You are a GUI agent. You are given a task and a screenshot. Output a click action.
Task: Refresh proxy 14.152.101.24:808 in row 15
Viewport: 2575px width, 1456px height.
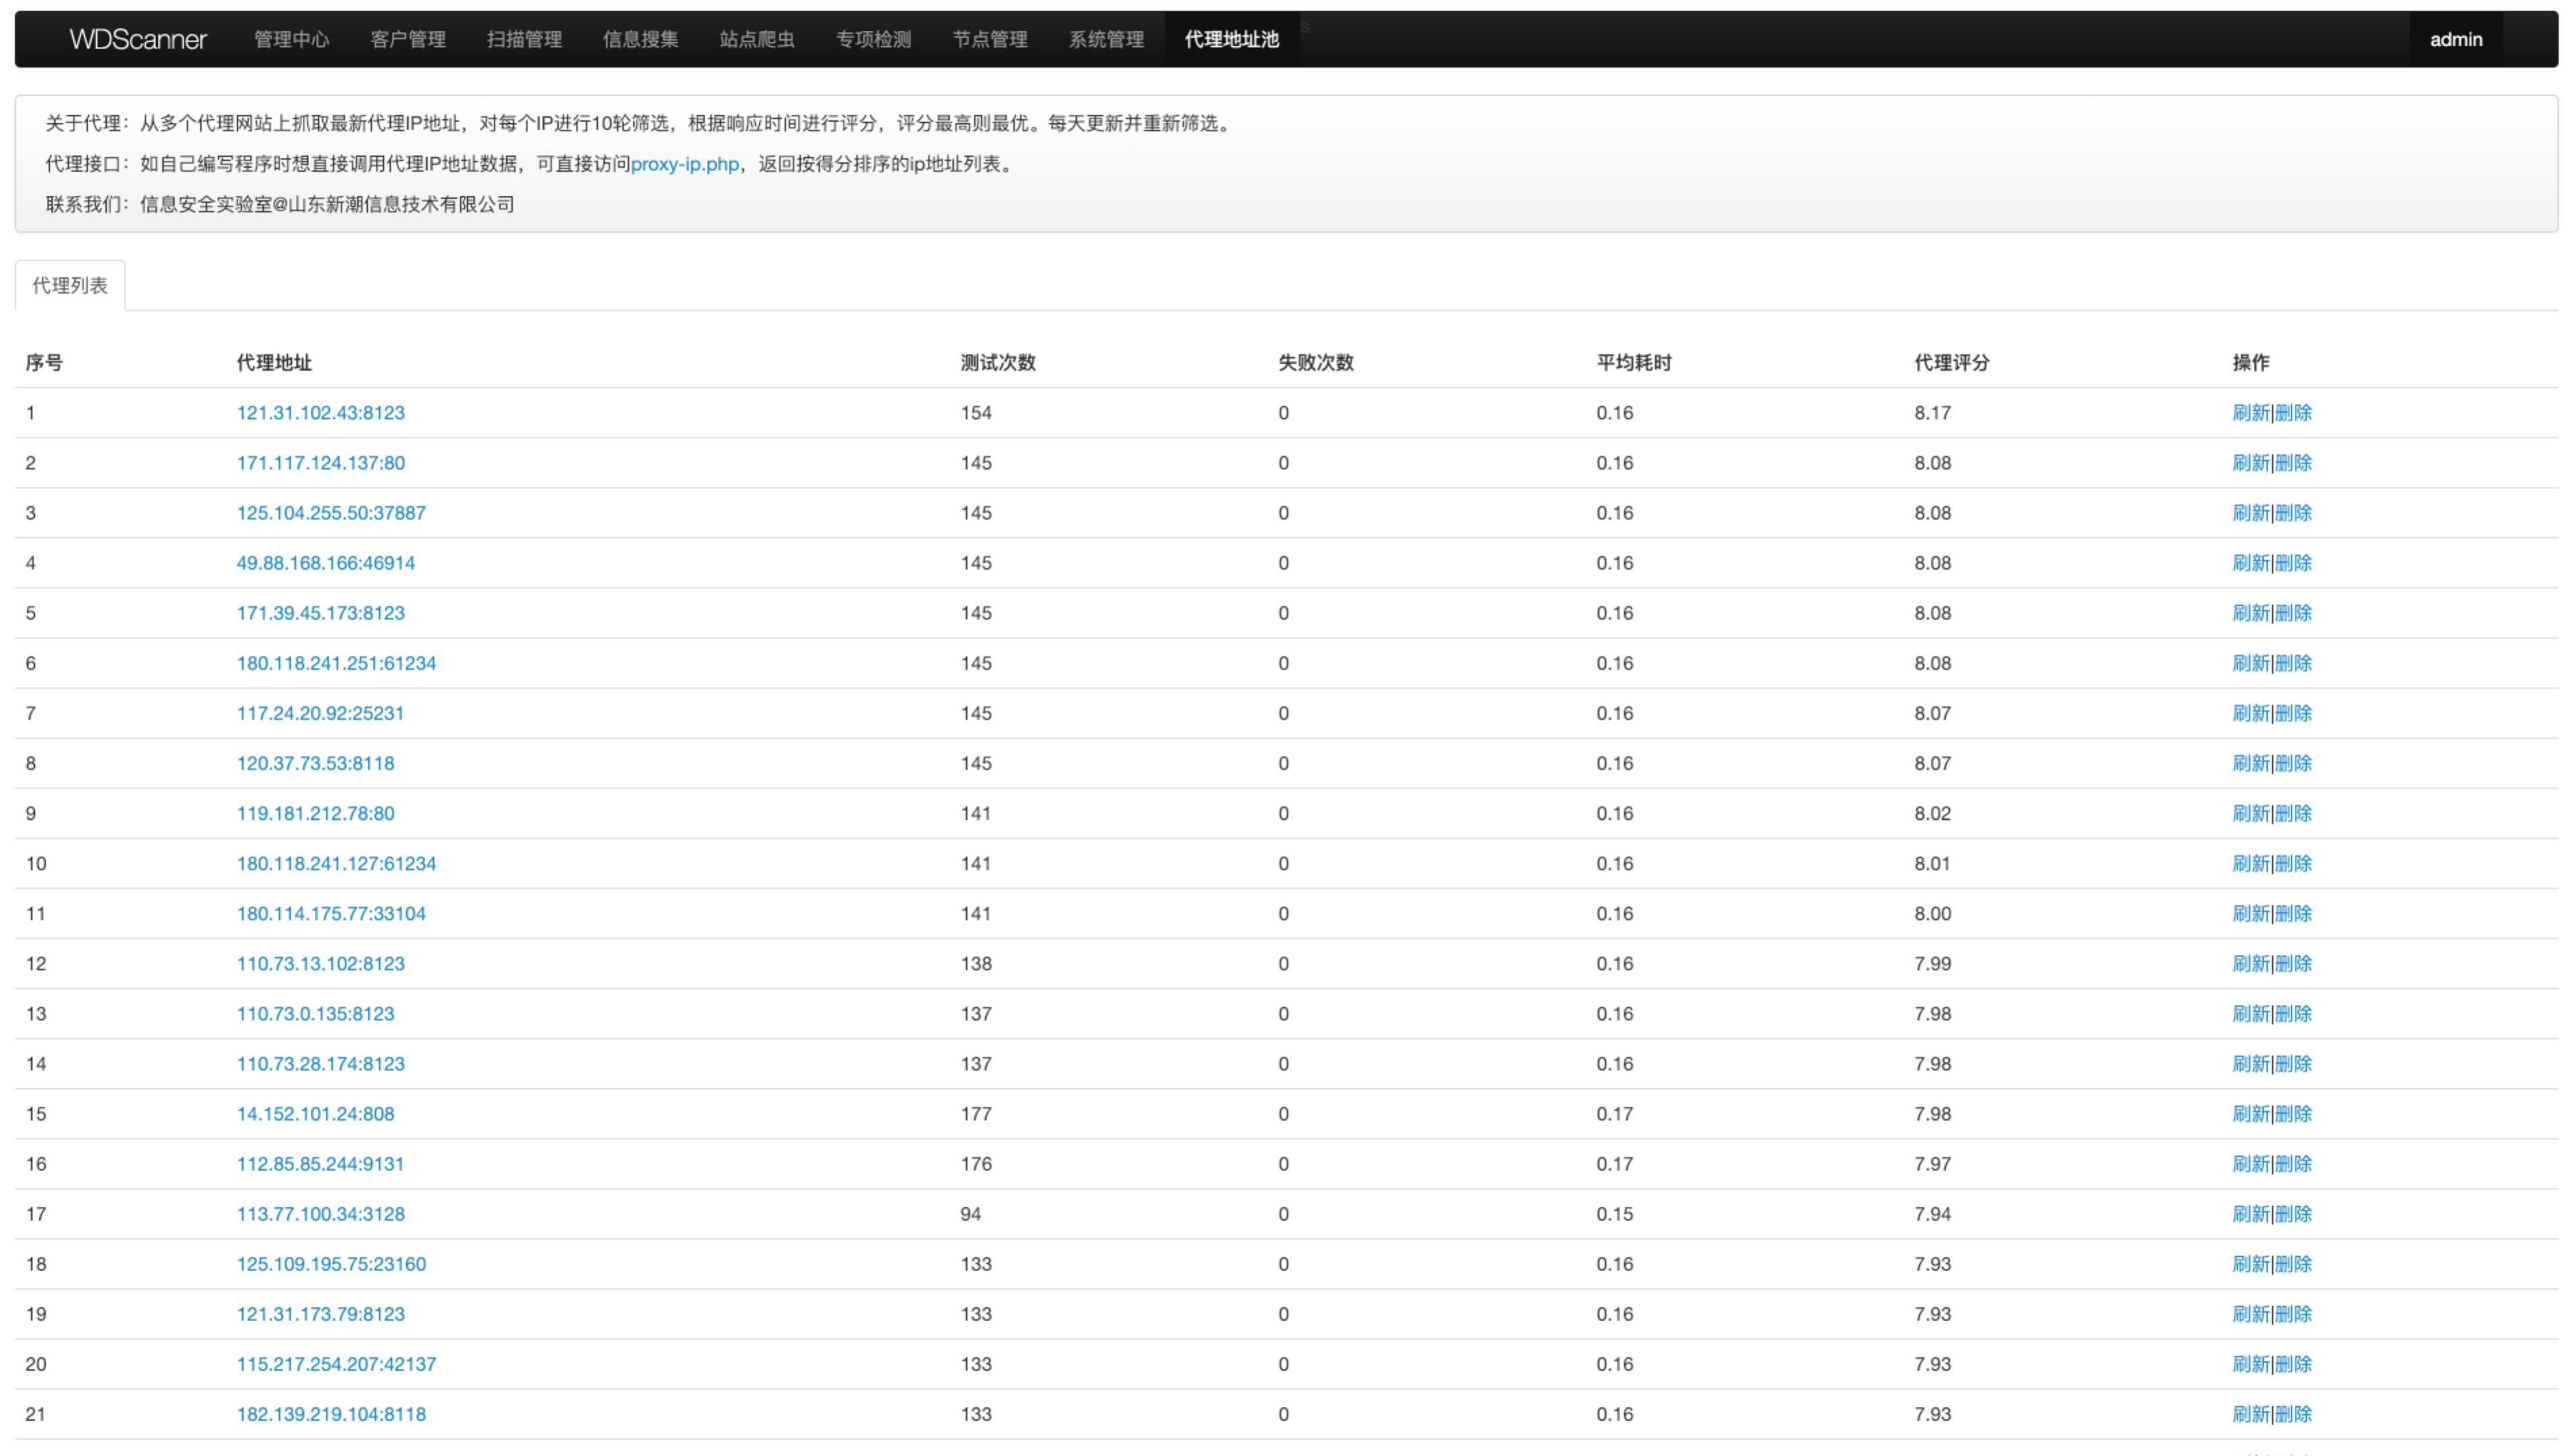[x=2250, y=1114]
